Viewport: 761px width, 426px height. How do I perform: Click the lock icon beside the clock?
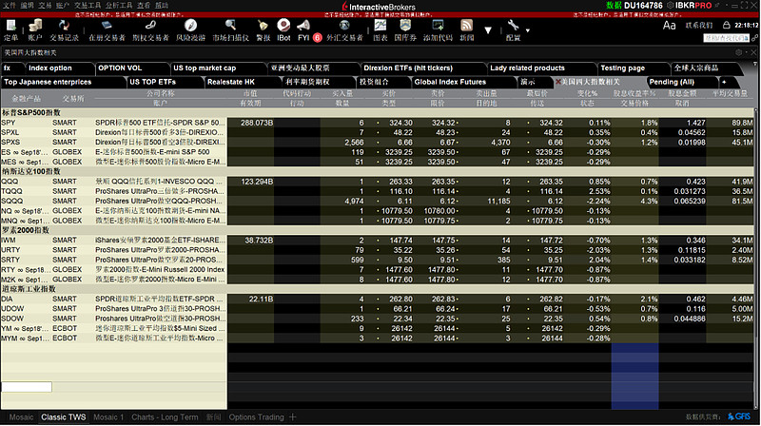(727, 25)
